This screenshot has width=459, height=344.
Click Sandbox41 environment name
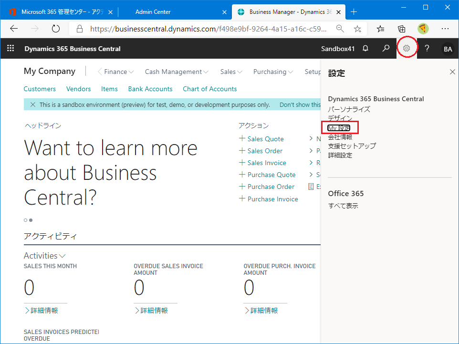tap(338, 49)
